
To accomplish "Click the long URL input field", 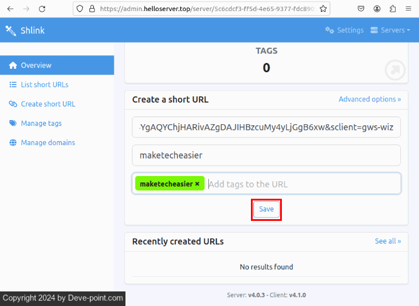I will pyautogui.click(x=266, y=127).
